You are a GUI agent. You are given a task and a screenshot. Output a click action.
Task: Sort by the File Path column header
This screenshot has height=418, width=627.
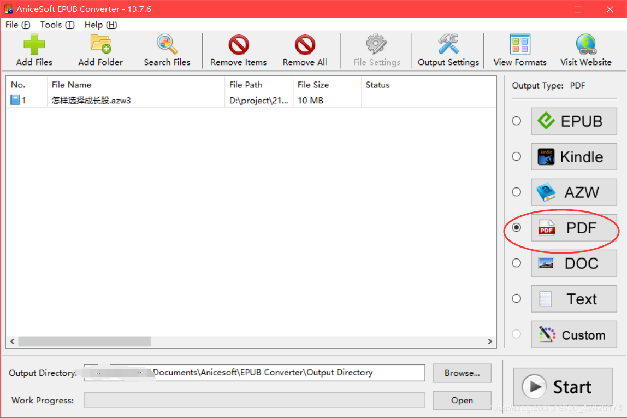pyautogui.click(x=259, y=85)
